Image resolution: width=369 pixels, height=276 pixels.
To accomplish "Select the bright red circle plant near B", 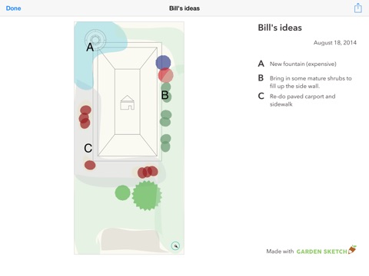I will pos(166,75).
